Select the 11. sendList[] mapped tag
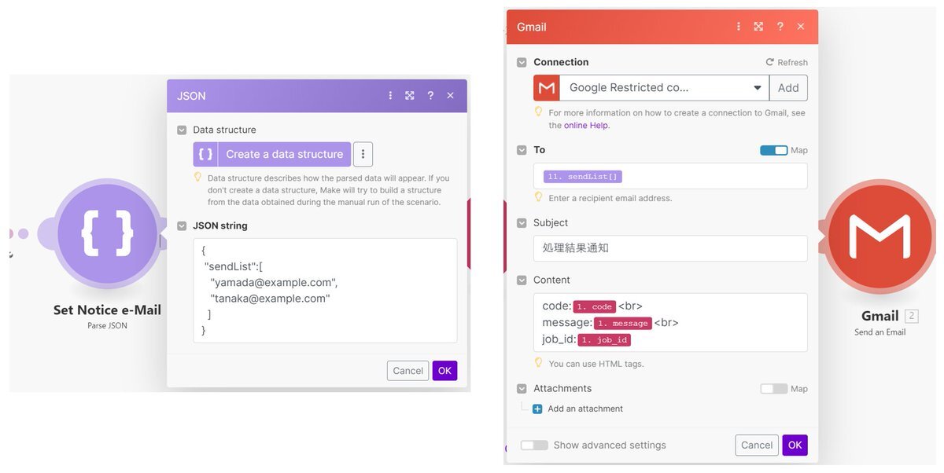This screenshot has height=473, width=944. tap(582, 177)
